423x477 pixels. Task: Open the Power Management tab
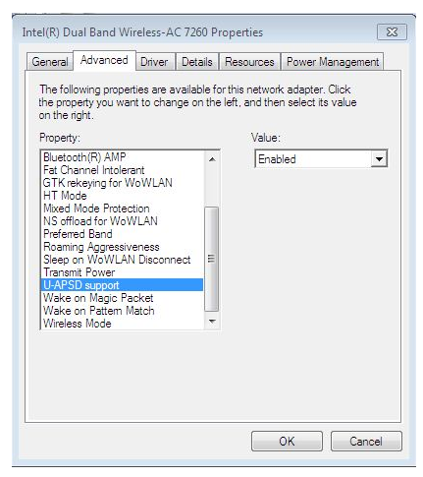333,62
